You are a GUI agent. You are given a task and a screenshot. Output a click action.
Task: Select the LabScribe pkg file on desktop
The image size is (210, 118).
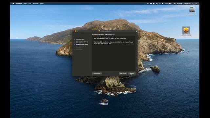[186, 30]
